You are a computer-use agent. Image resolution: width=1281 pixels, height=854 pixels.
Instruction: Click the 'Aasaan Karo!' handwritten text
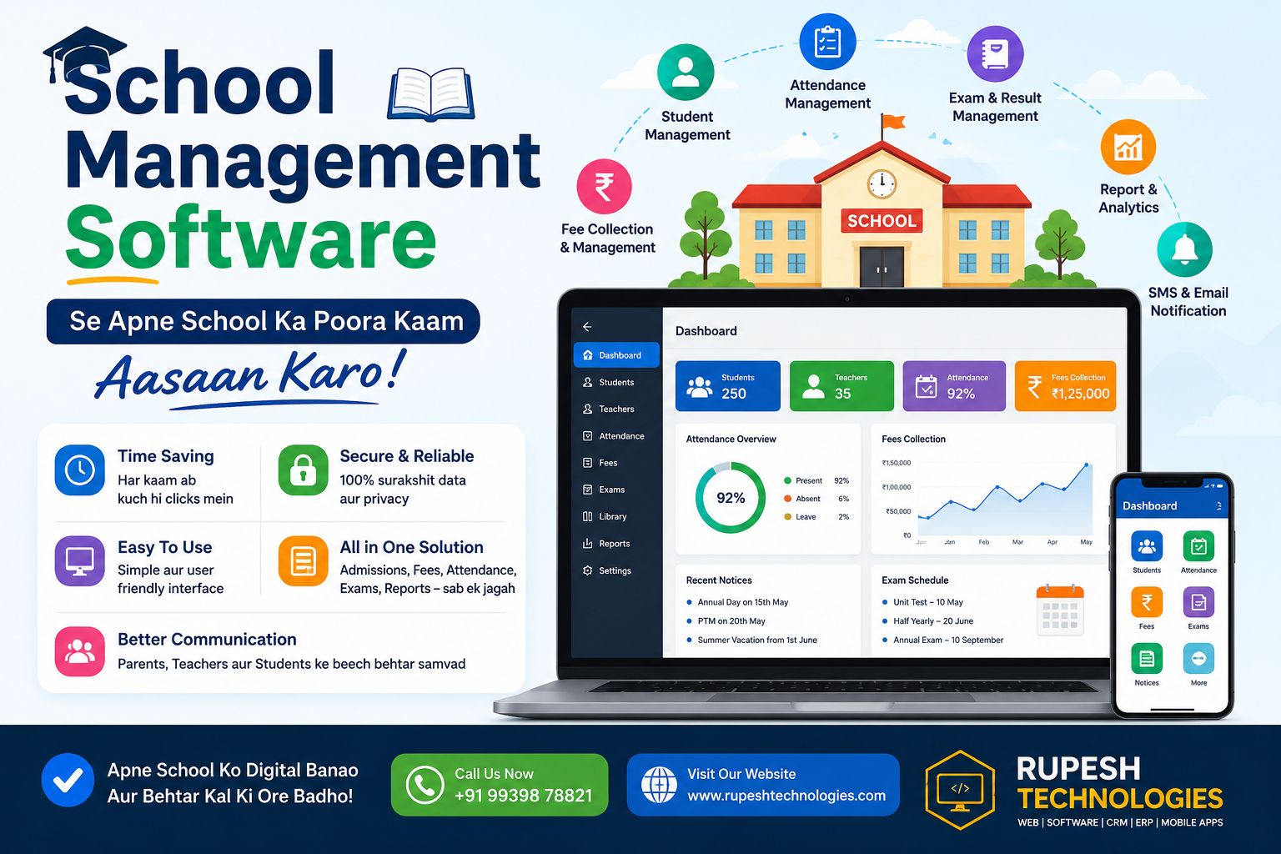(x=251, y=377)
